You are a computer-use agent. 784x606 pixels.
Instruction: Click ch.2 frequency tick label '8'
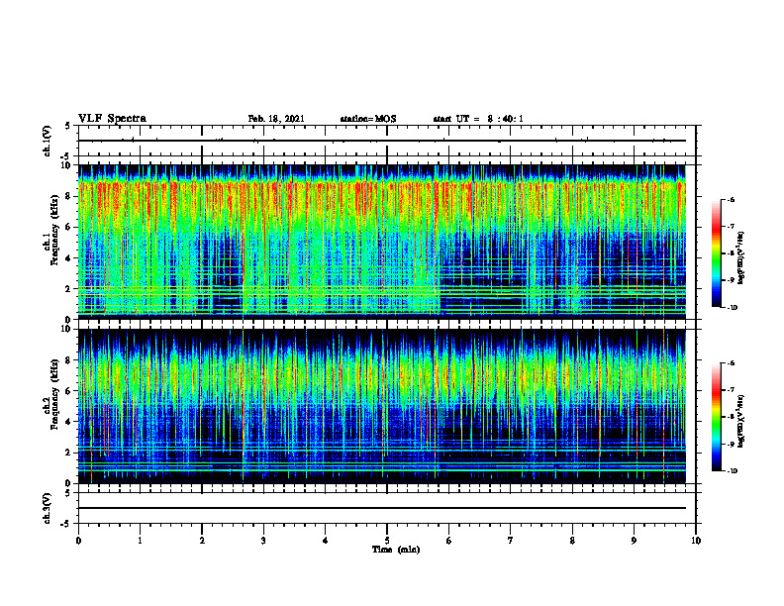click(x=68, y=360)
